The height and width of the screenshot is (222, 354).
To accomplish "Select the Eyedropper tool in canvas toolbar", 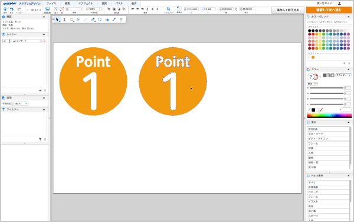I will point(114,19).
